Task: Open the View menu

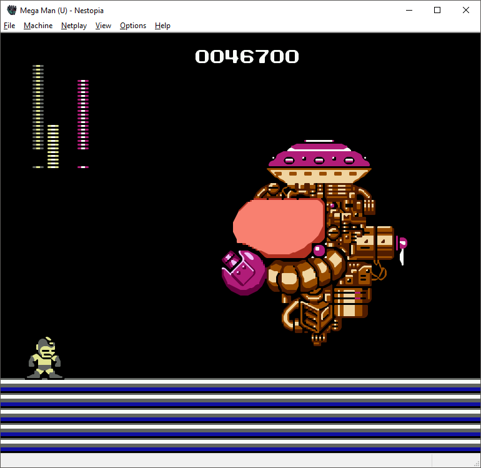Action: tap(103, 26)
